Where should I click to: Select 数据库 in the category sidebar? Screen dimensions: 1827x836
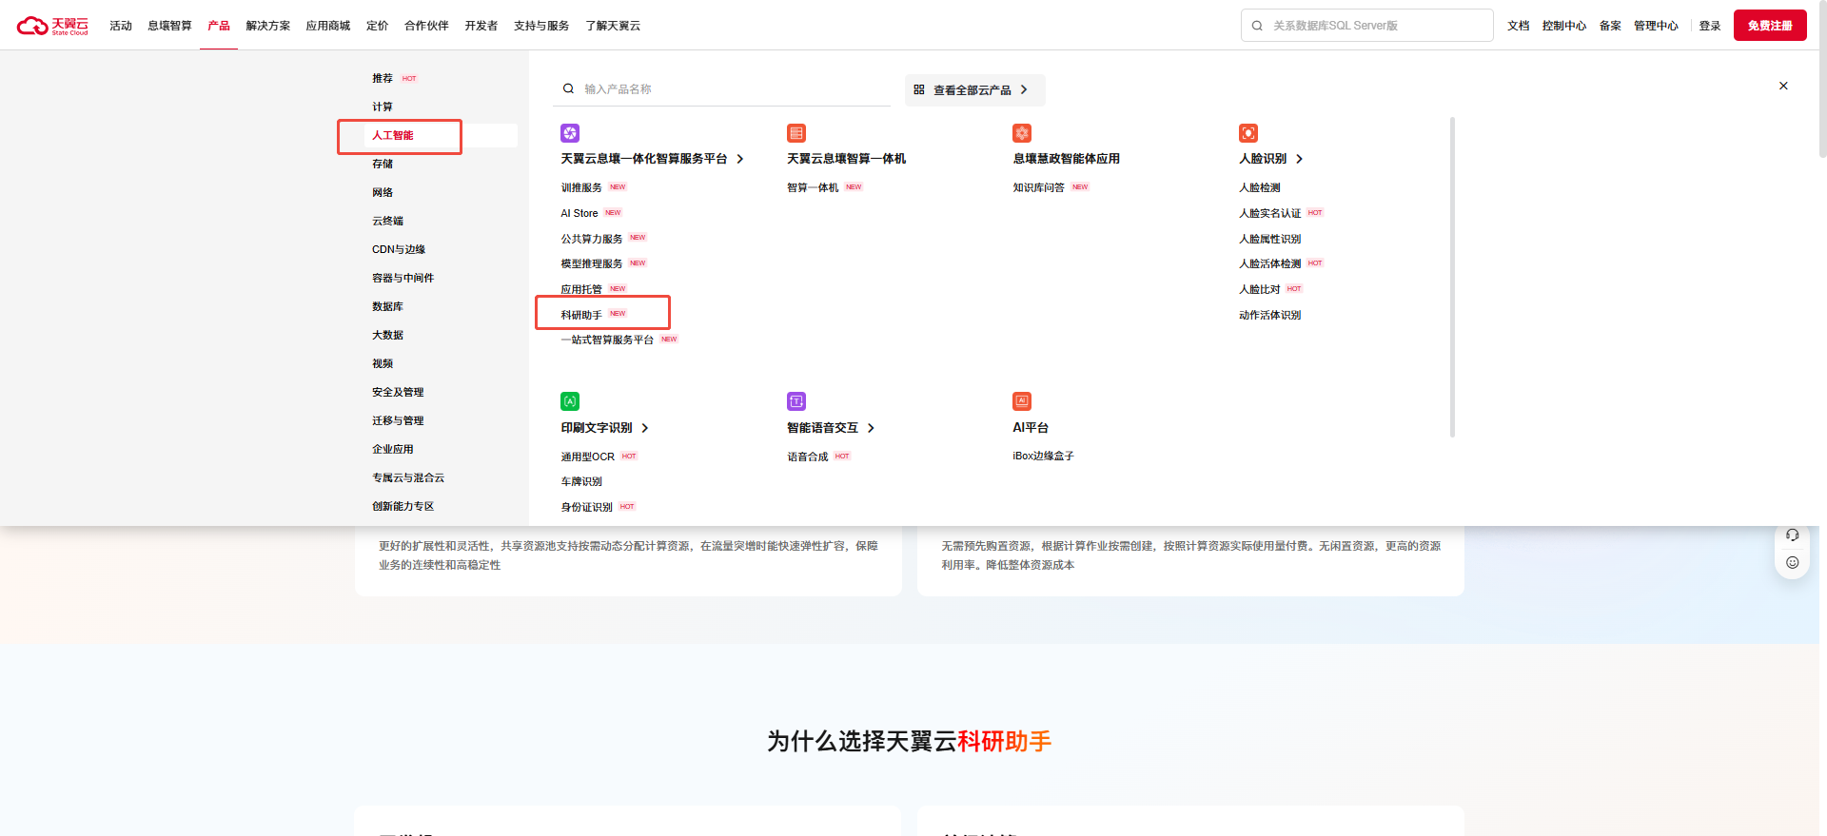click(387, 306)
